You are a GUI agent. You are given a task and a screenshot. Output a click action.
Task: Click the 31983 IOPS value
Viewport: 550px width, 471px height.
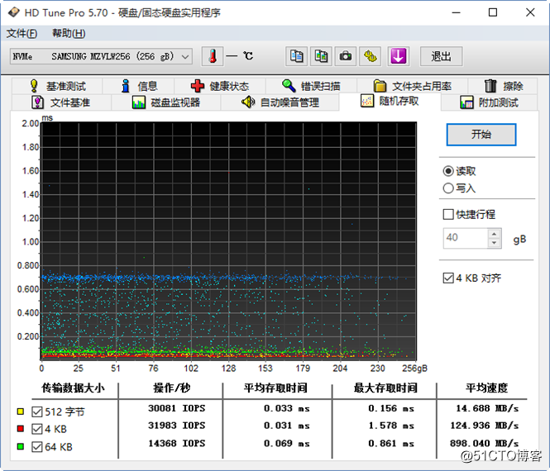[176, 426]
